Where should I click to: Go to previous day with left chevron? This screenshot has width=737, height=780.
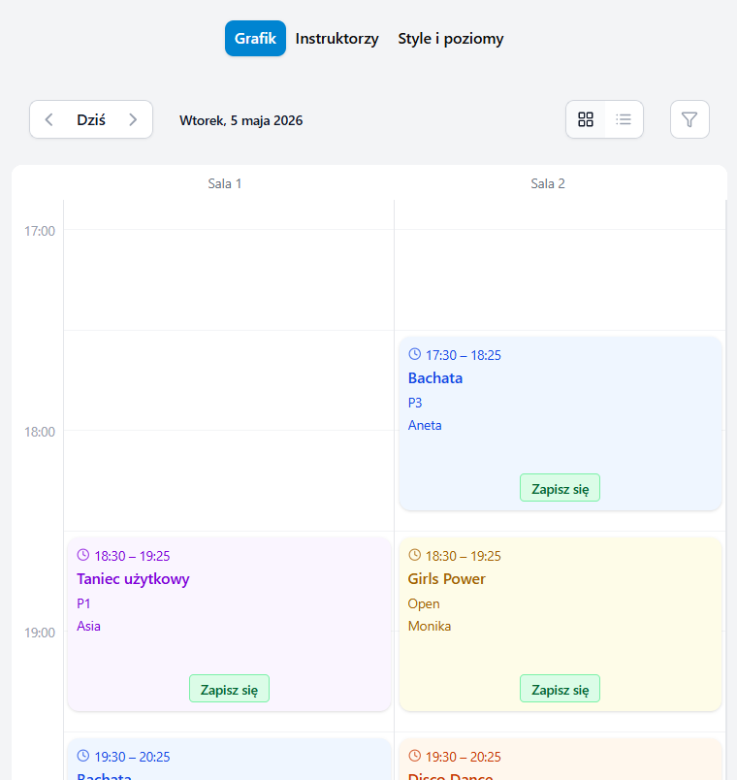point(48,119)
